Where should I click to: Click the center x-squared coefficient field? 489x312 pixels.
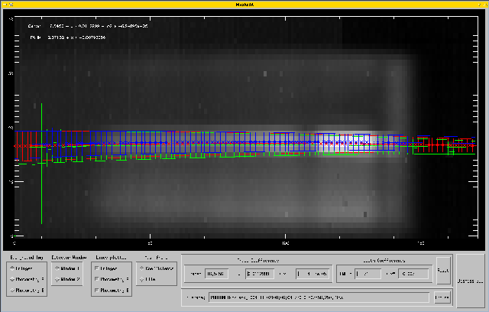313,274
